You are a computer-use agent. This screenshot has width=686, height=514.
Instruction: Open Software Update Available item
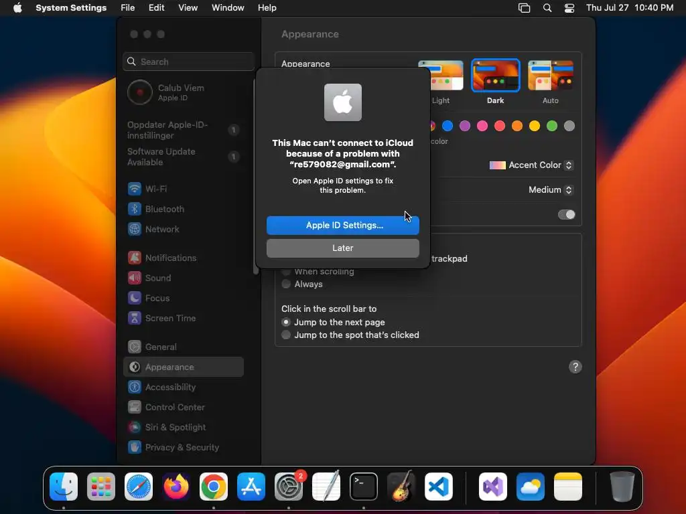(x=183, y=157)
